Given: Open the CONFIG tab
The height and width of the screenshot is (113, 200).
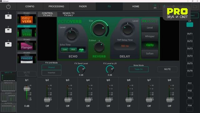Looking at the screenshot, I should coord(30,6).
